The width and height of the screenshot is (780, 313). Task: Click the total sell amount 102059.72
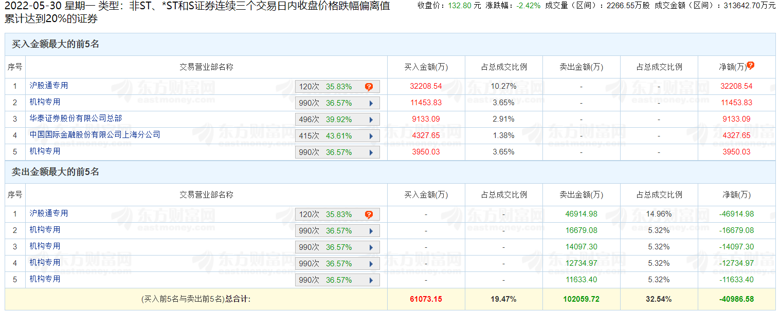click(581, 299)
